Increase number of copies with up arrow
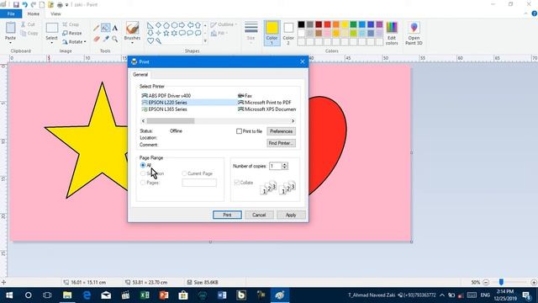The image size is (538, 303). pyautogui.click(x=284, y=164)
